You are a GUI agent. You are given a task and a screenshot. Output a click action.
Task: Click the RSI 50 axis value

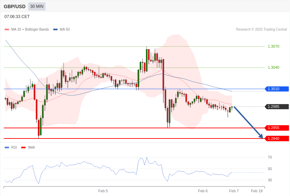[270, 169]
